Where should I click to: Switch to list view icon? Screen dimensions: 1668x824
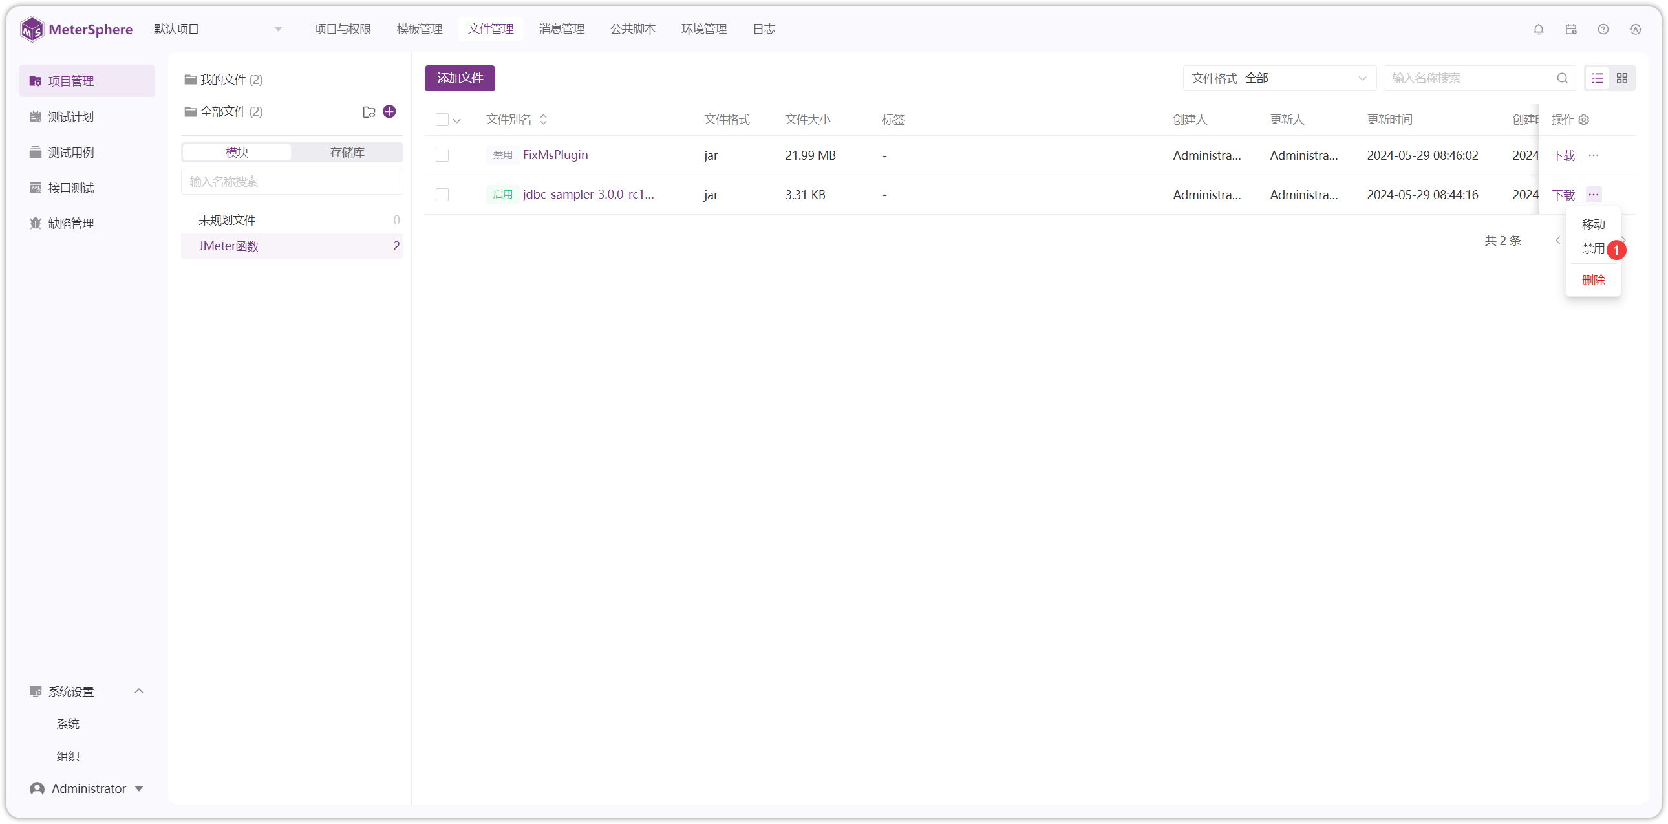(1598, 78)
